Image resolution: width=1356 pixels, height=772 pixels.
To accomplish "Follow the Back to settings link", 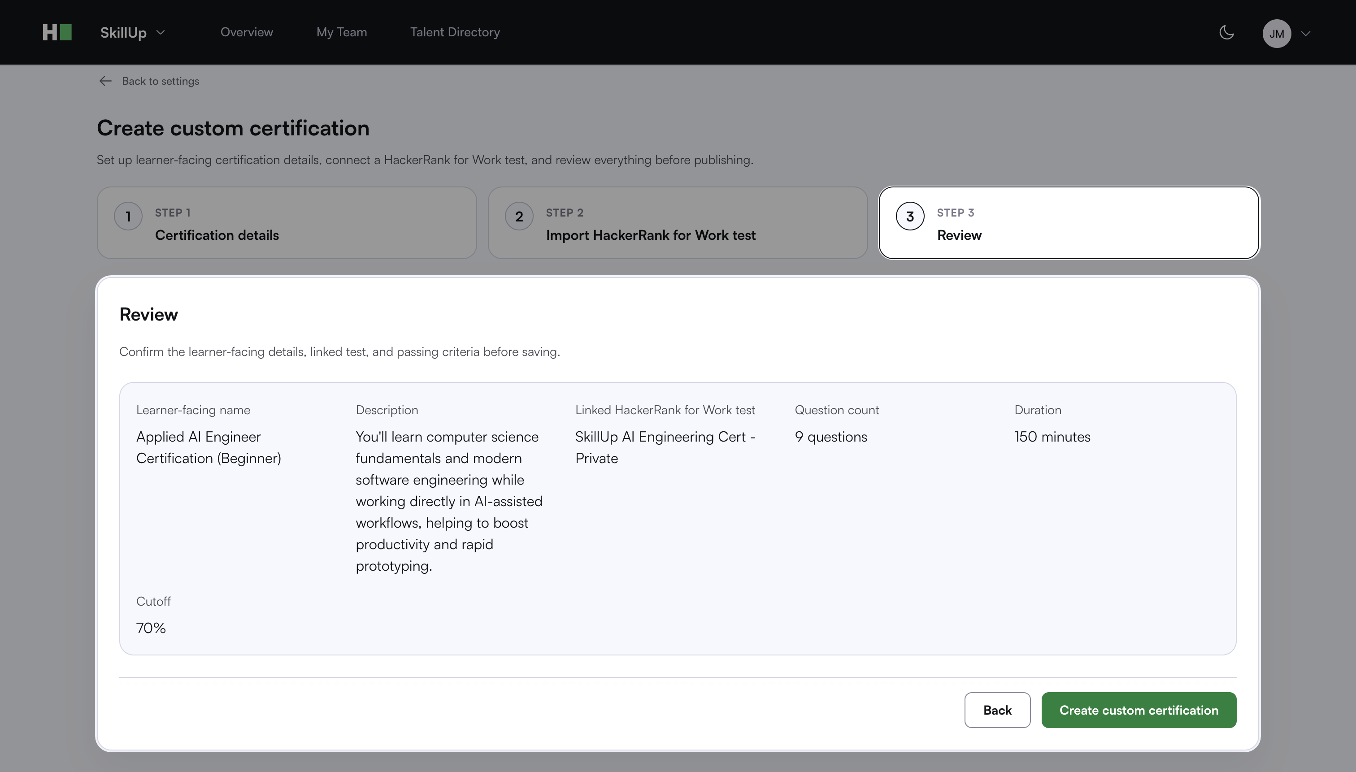I will point(160,81).
